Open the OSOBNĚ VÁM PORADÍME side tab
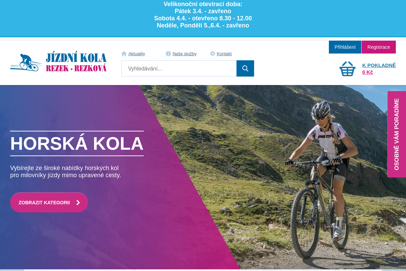This screenshot has width=406, height=271. (397, 134)
